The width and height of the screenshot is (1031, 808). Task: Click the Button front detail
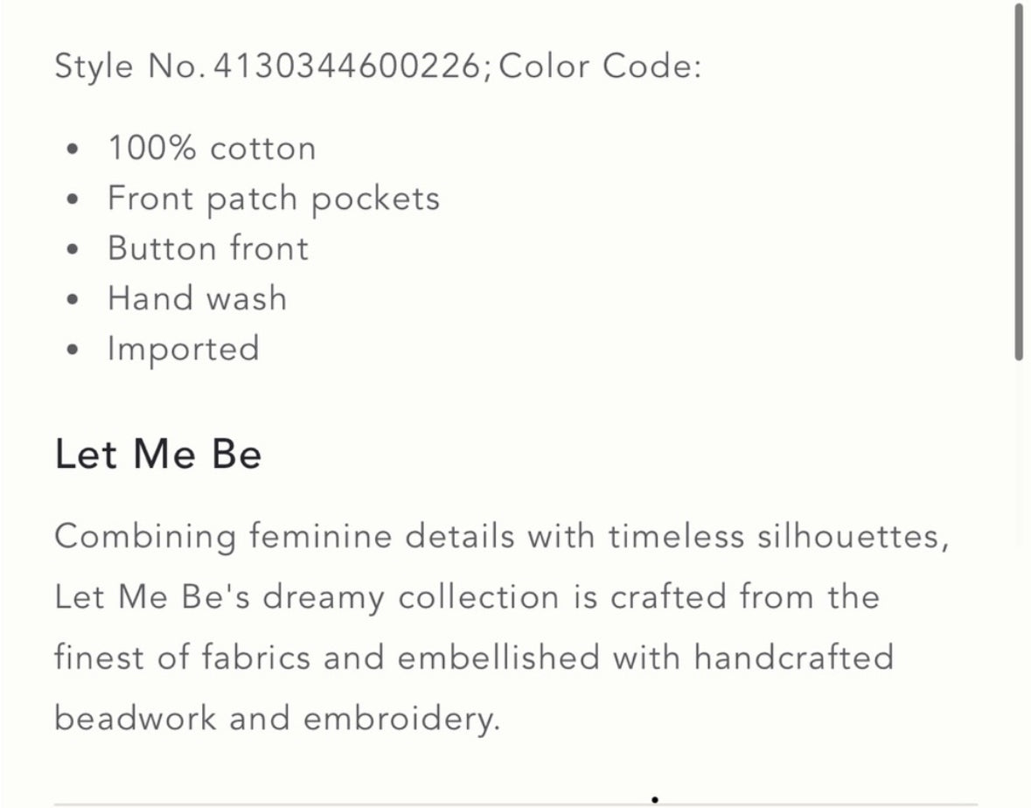[208, 248]
